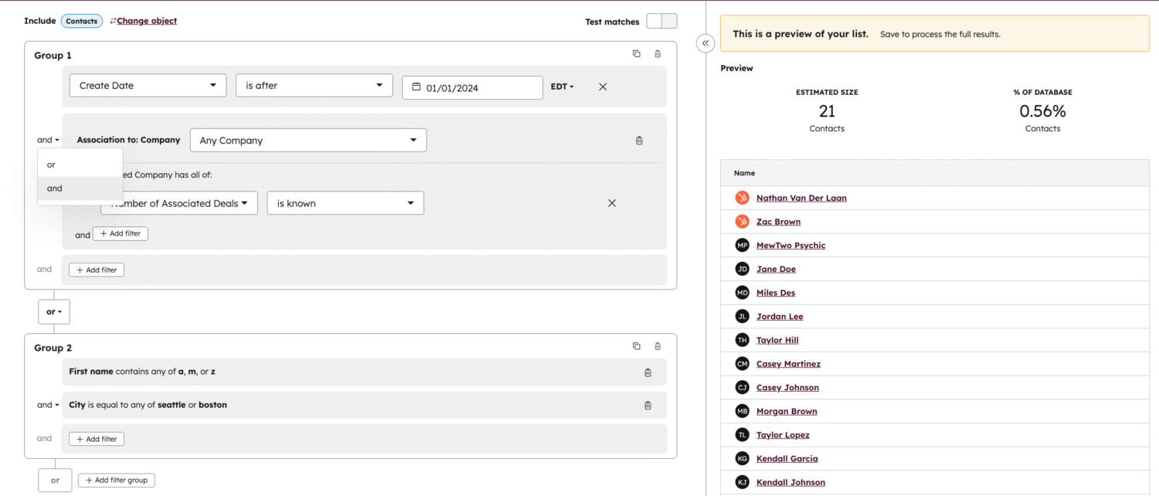Viewport: 1159px width, 496px height.
Task: Expand the "is after" operator dropdown
Action: pyautogui.click(x=314, y=86)
